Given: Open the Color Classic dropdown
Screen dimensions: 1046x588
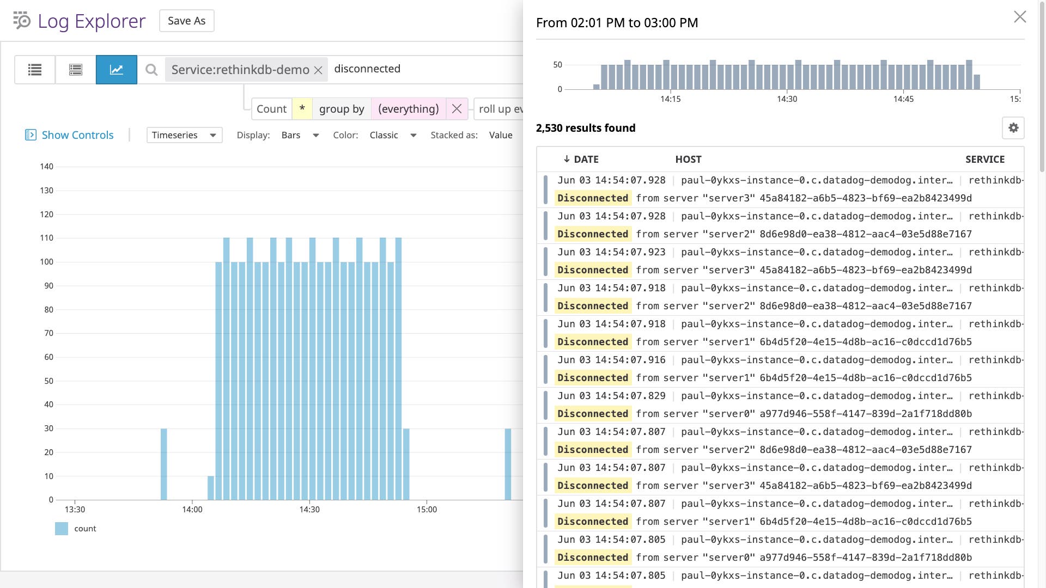Looking at the screenshot, I should tap(393, 135).
